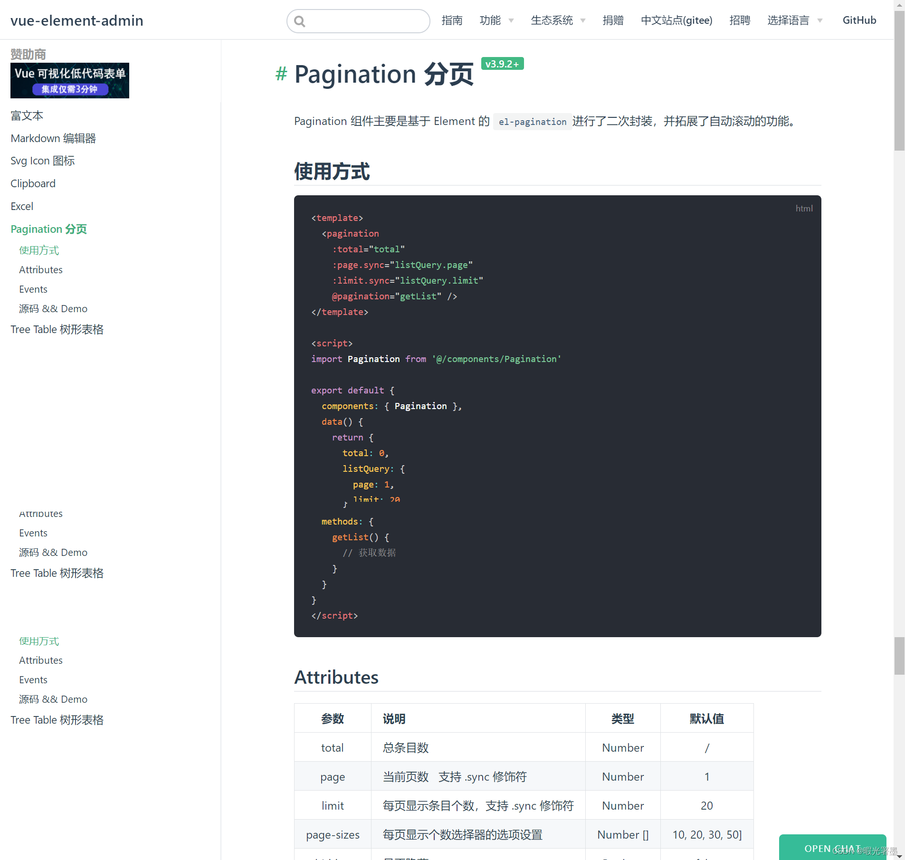Click the 指南 menu item
This screenshot has width=905, height=860.
(x=452, y=20)
